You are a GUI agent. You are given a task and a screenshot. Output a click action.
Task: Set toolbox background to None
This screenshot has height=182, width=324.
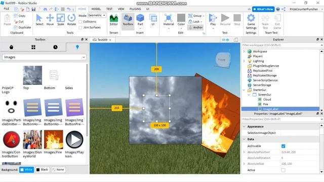58,170
